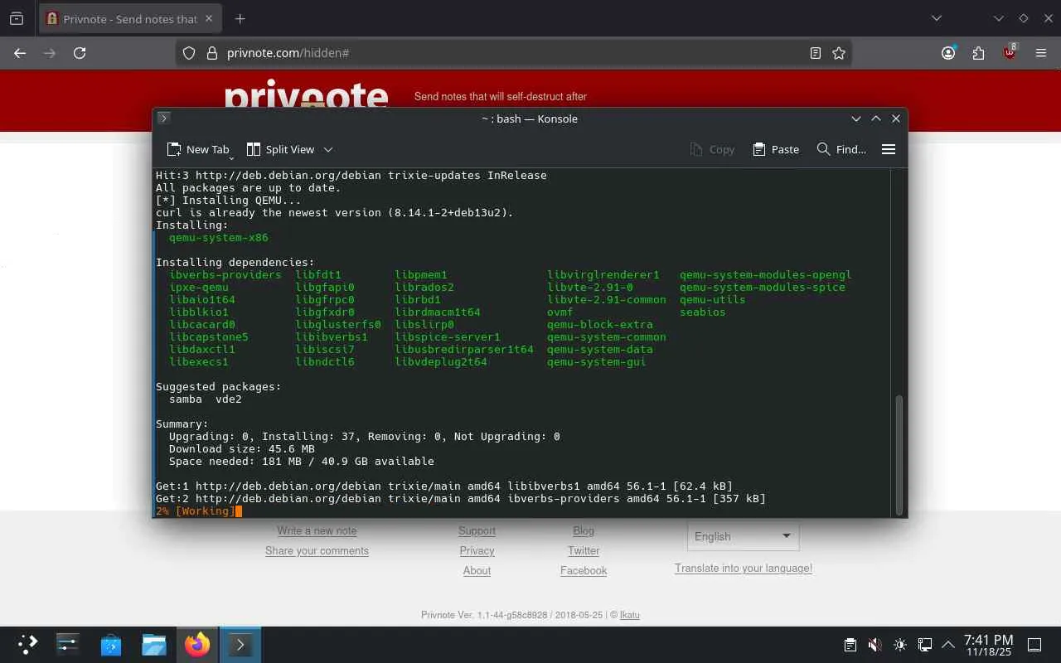Image resolution: width=1061 pixels, height=663 pixels.
Task: Open the Privacy link
Action: (477, 551)
